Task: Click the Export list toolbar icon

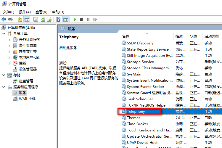Action: (x=49, y=19)
